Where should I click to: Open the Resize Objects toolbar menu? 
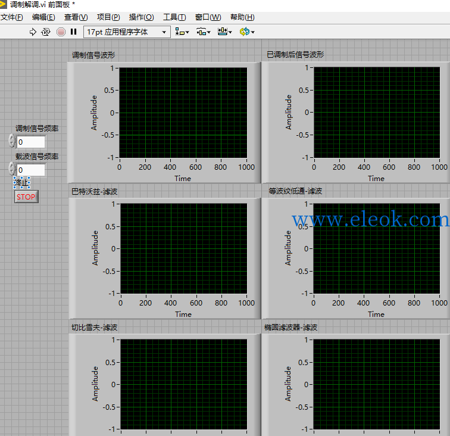pos(225,32)
